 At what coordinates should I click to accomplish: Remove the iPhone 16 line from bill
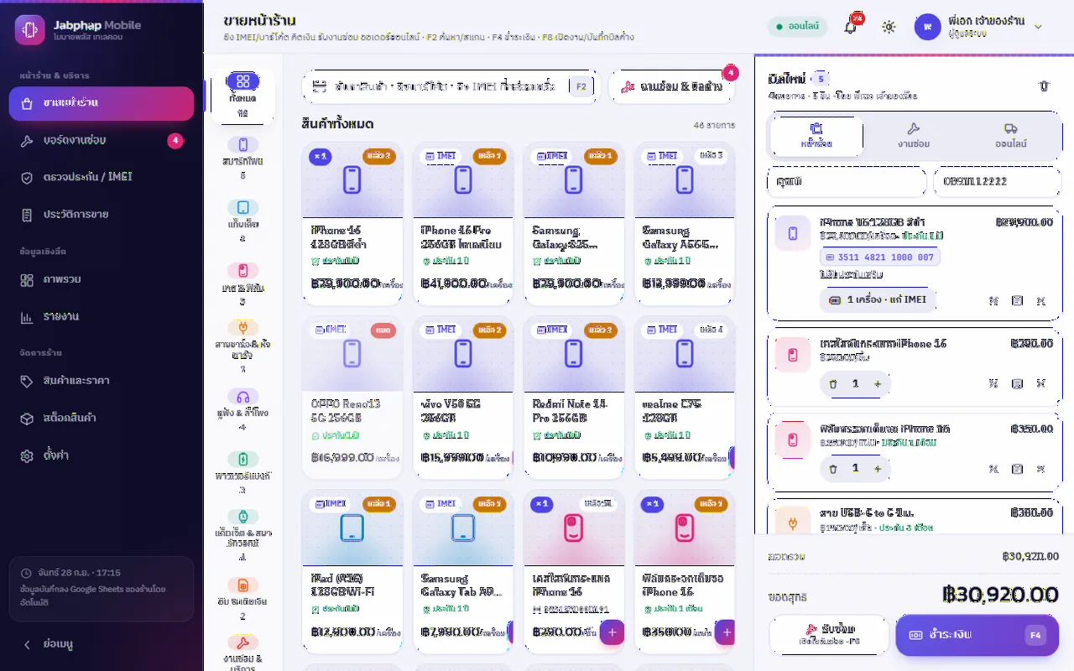tap(1041, 300)
